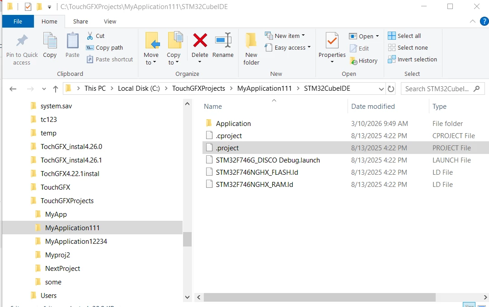
Task: Select temp folder in the tree
Action: tap(48, 133)
